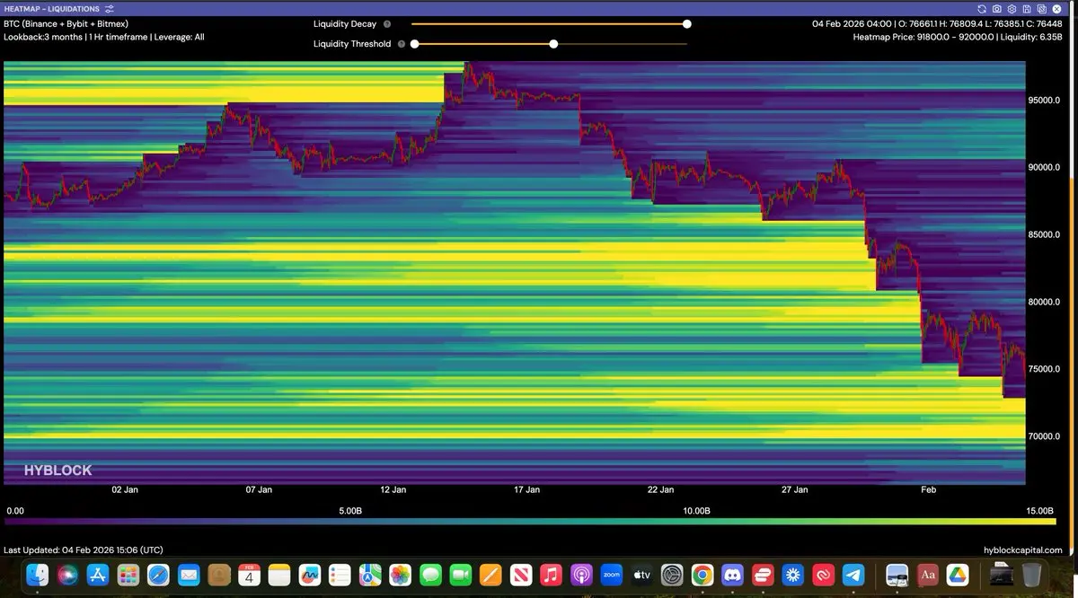This screenshot has height=598, width=1078.
Task: Open Telegram from the dock
Action: [x=853, y=575]
